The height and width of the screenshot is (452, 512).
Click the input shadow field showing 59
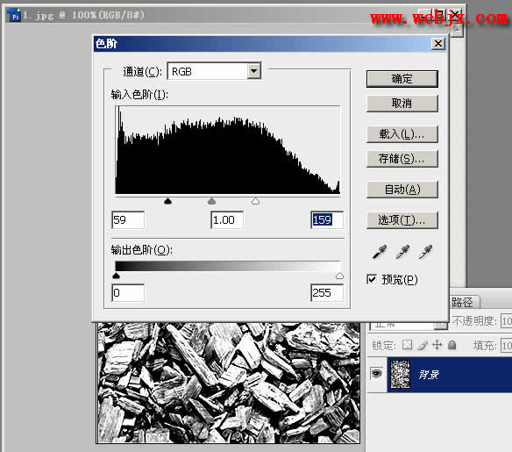pos(128,219)
